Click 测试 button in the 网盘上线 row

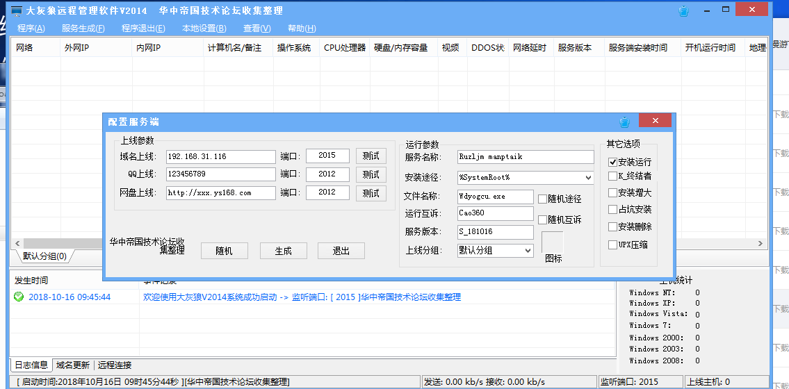tap(371, 193)
